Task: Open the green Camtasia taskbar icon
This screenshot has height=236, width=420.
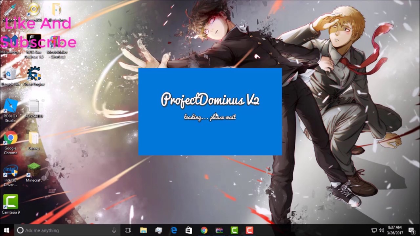Action: point(234,230)
